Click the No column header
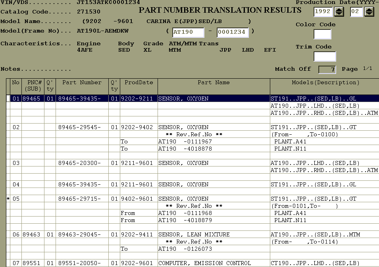Image resolution: width=379 pixels, height=267 pixels. coord(16,86)
